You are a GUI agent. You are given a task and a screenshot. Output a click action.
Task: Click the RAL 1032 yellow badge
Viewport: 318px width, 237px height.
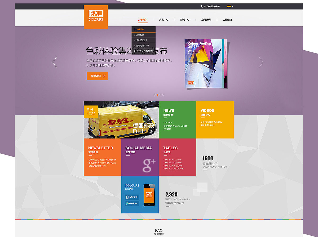[91, 112]
